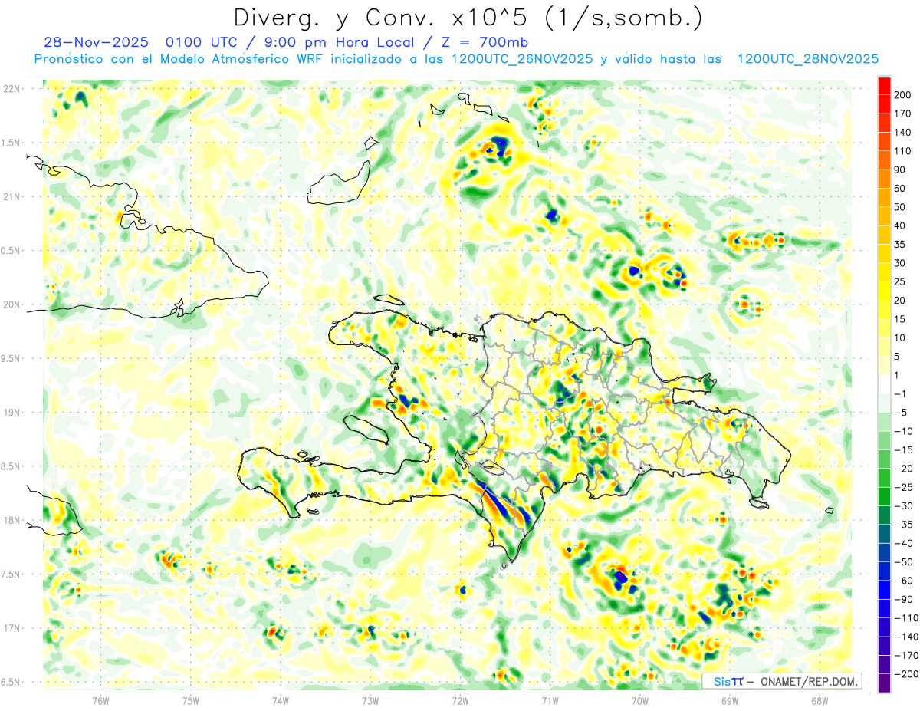920x711 pixels.
Task: Select the '-140' color scale value
Action: (908, 637)
